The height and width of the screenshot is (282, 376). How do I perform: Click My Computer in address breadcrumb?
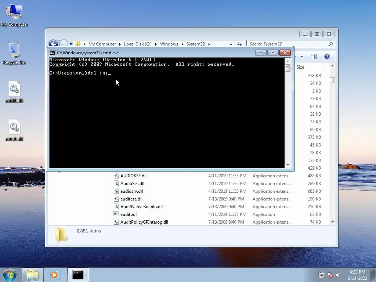pos(102,44)
